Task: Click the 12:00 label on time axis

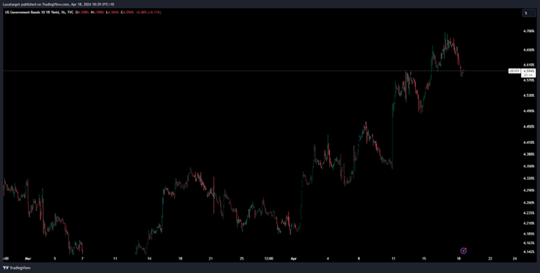Action: click(x=269, y=258)
